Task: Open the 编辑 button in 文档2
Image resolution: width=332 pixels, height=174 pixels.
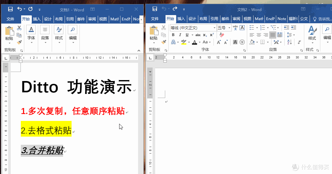Action: pyautogui.click(x=327, y=34)
